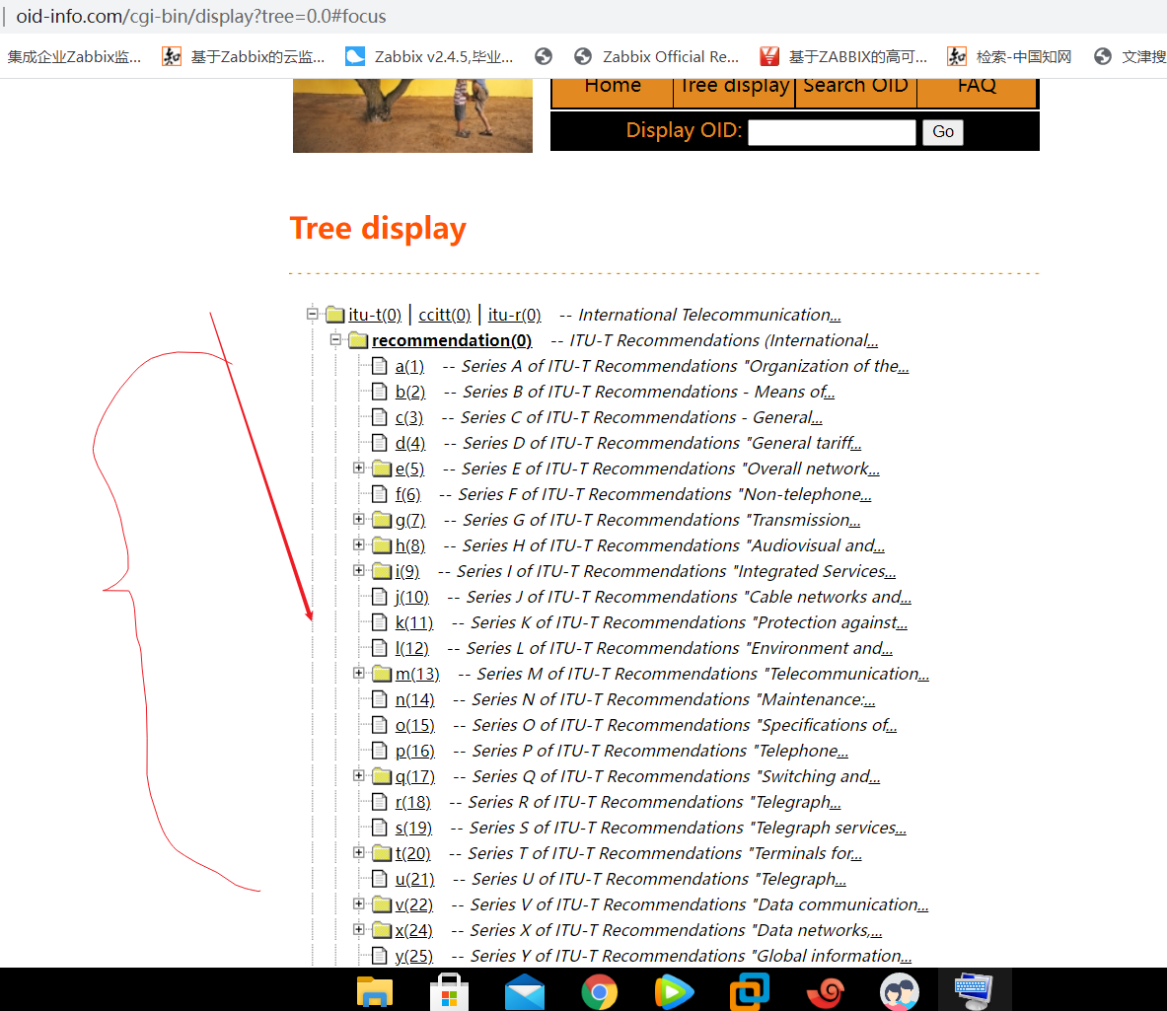Open the recommendation(0) link
This screenshot has width=1167, height=1011.
pos(452,340)
